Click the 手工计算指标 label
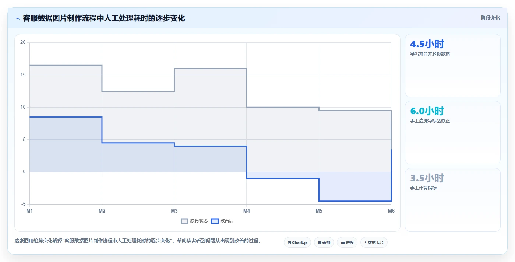This screenshot has height=262, width=515. (423, 188)
